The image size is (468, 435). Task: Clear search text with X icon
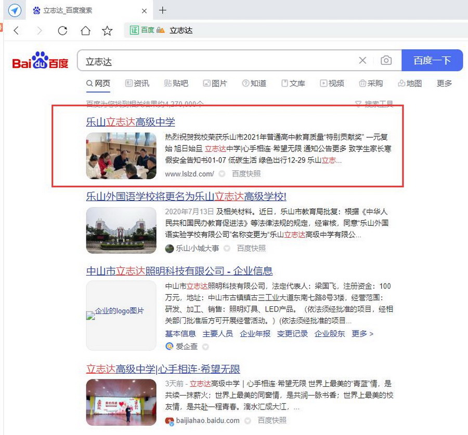coord(362,61)
